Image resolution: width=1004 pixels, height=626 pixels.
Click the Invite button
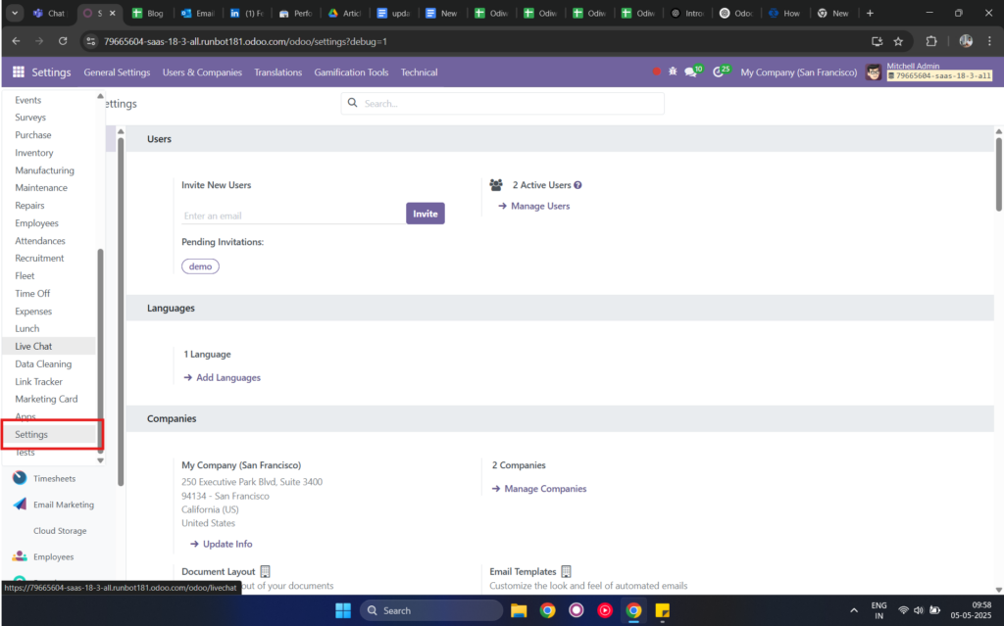[x=425, y=213]
